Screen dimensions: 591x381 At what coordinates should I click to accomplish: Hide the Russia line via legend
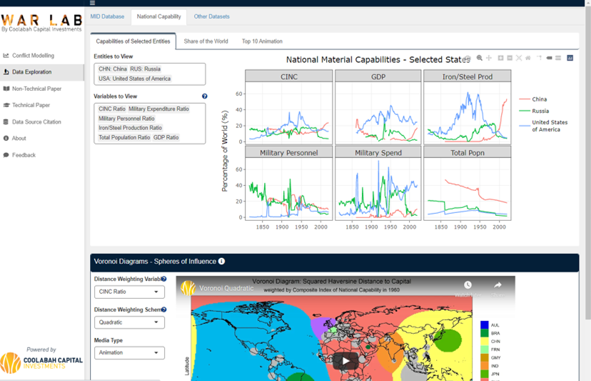point(540,111)
